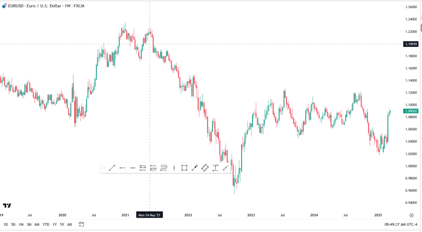
Task: Set chart range to 1D
Action: click(x=6, y=224)
